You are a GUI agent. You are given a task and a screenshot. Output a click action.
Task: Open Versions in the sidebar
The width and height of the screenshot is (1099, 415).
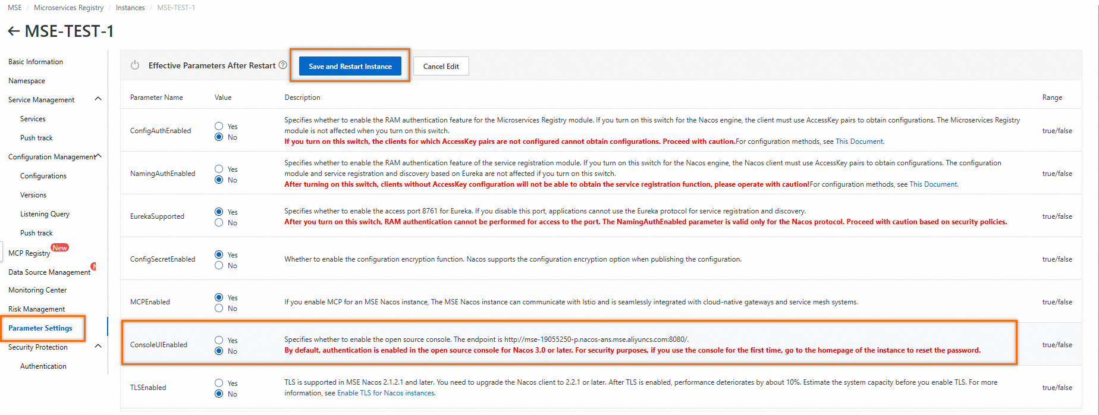33,195
